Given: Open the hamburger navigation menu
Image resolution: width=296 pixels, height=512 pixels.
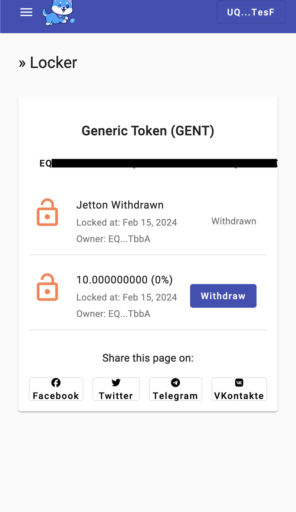Looking at the screenshot, I should tap(26, 12).
